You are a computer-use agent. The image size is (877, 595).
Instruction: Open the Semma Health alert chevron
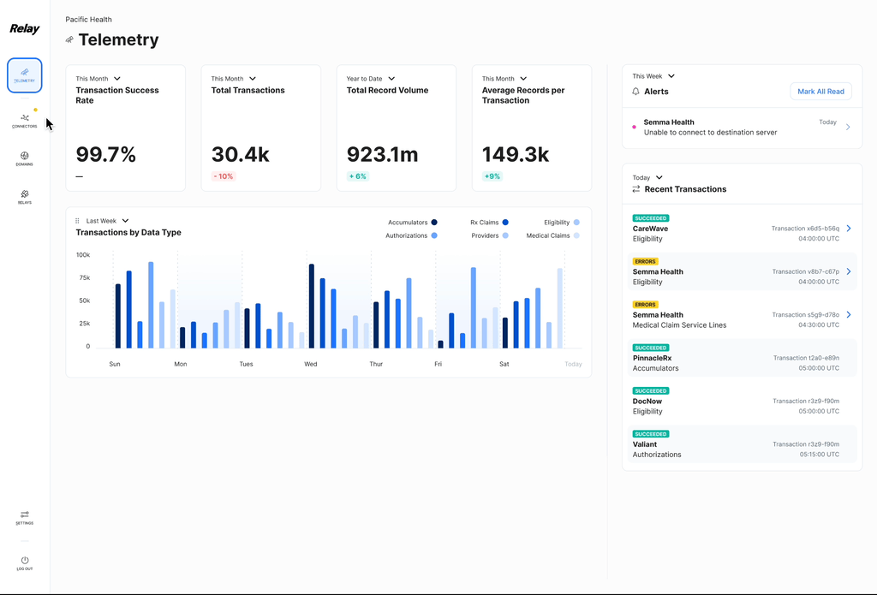[848, 127]
